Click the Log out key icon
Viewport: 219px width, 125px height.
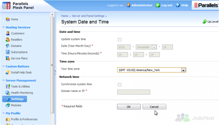click(x=158, y=5)
